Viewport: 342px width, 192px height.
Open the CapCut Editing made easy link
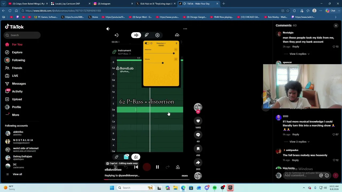(122, 163)
